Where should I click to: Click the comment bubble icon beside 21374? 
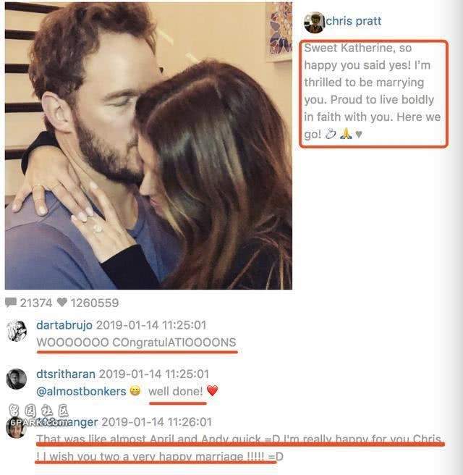click(x=11, y=303)
